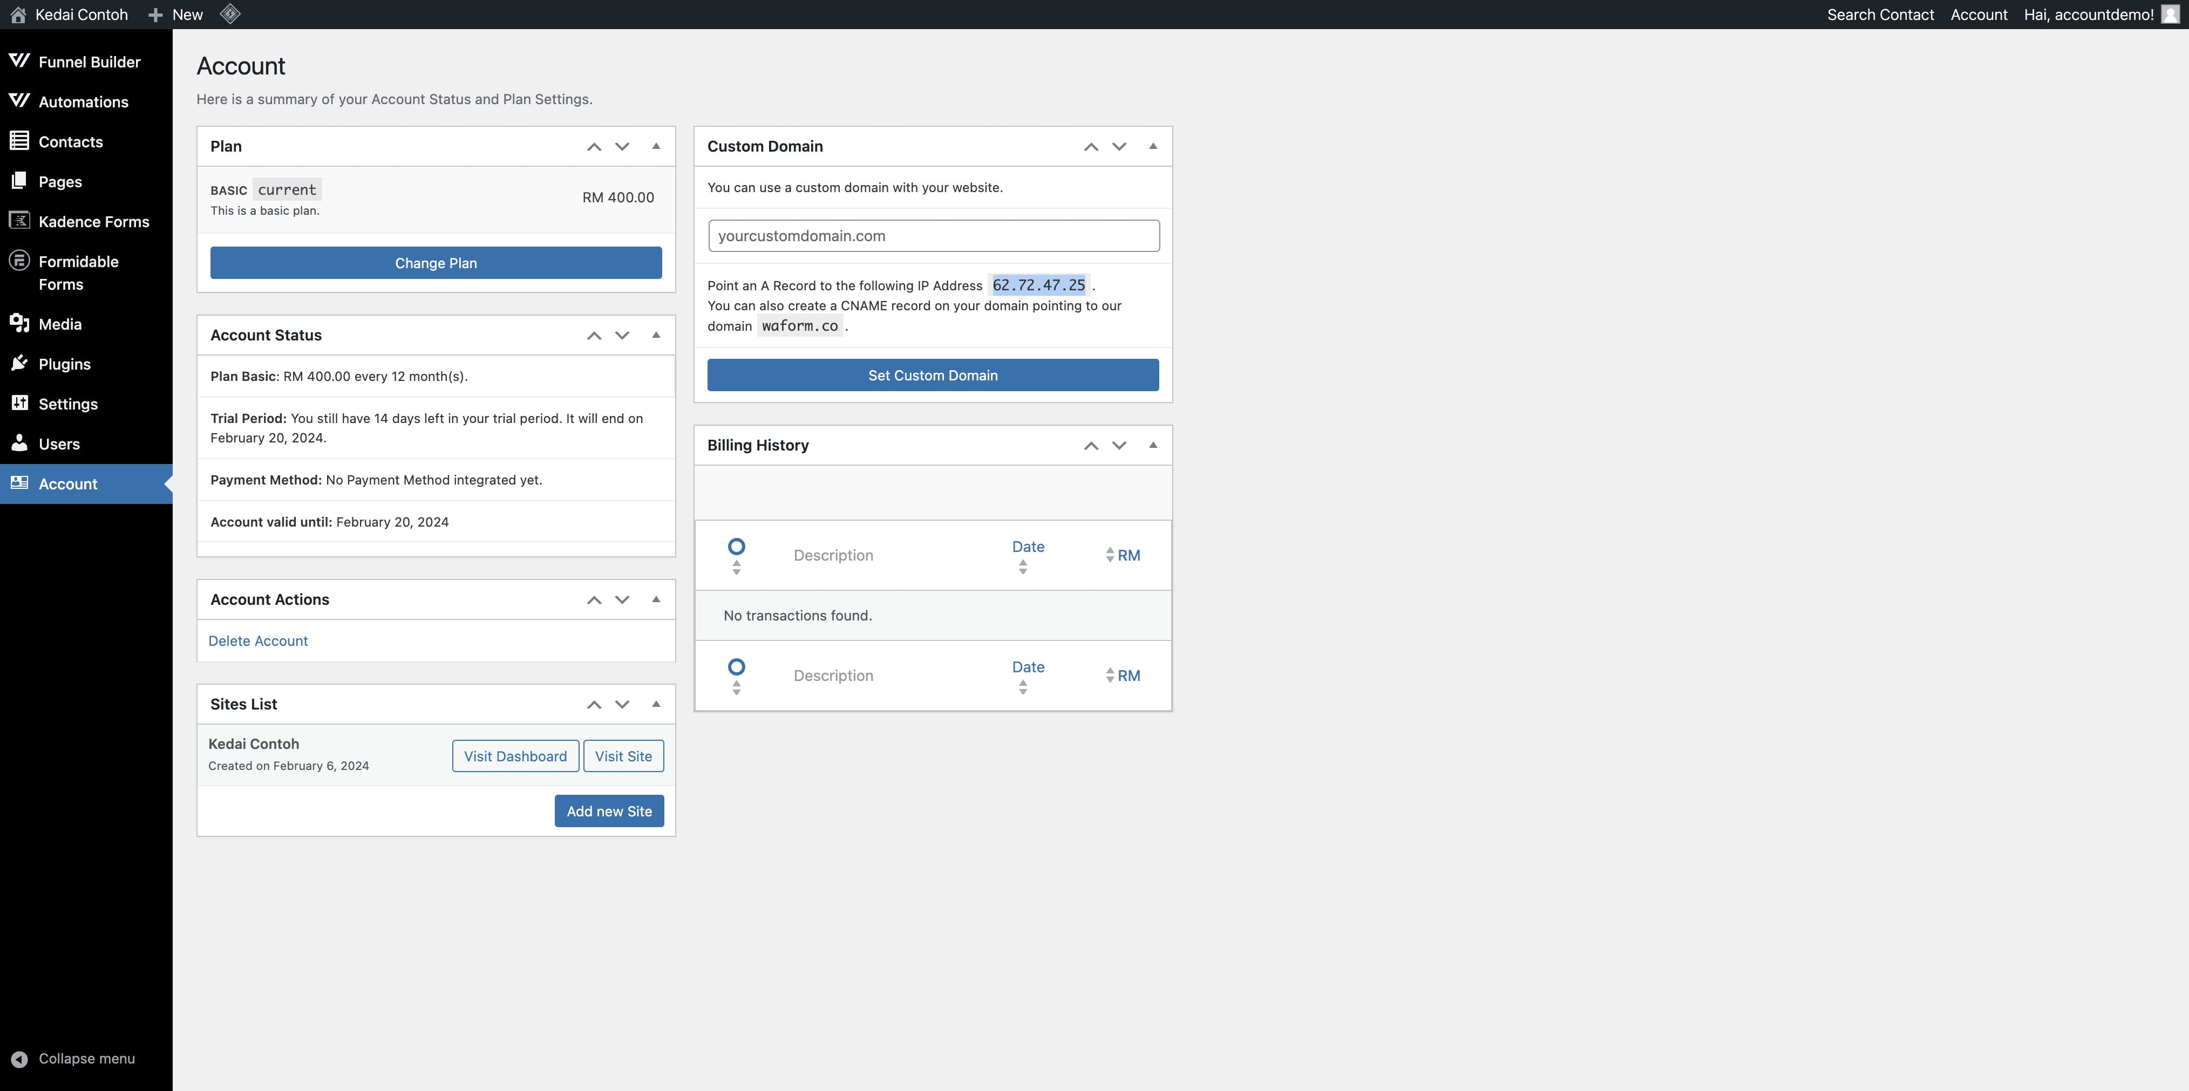Screen dimensions: 2189x1091
Task: Click the Funnel Builder sidebar icon
Action: point(19,63)
